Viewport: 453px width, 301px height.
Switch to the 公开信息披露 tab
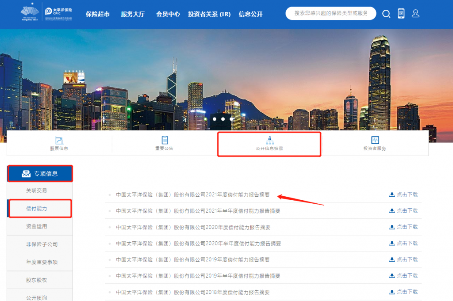269,144
